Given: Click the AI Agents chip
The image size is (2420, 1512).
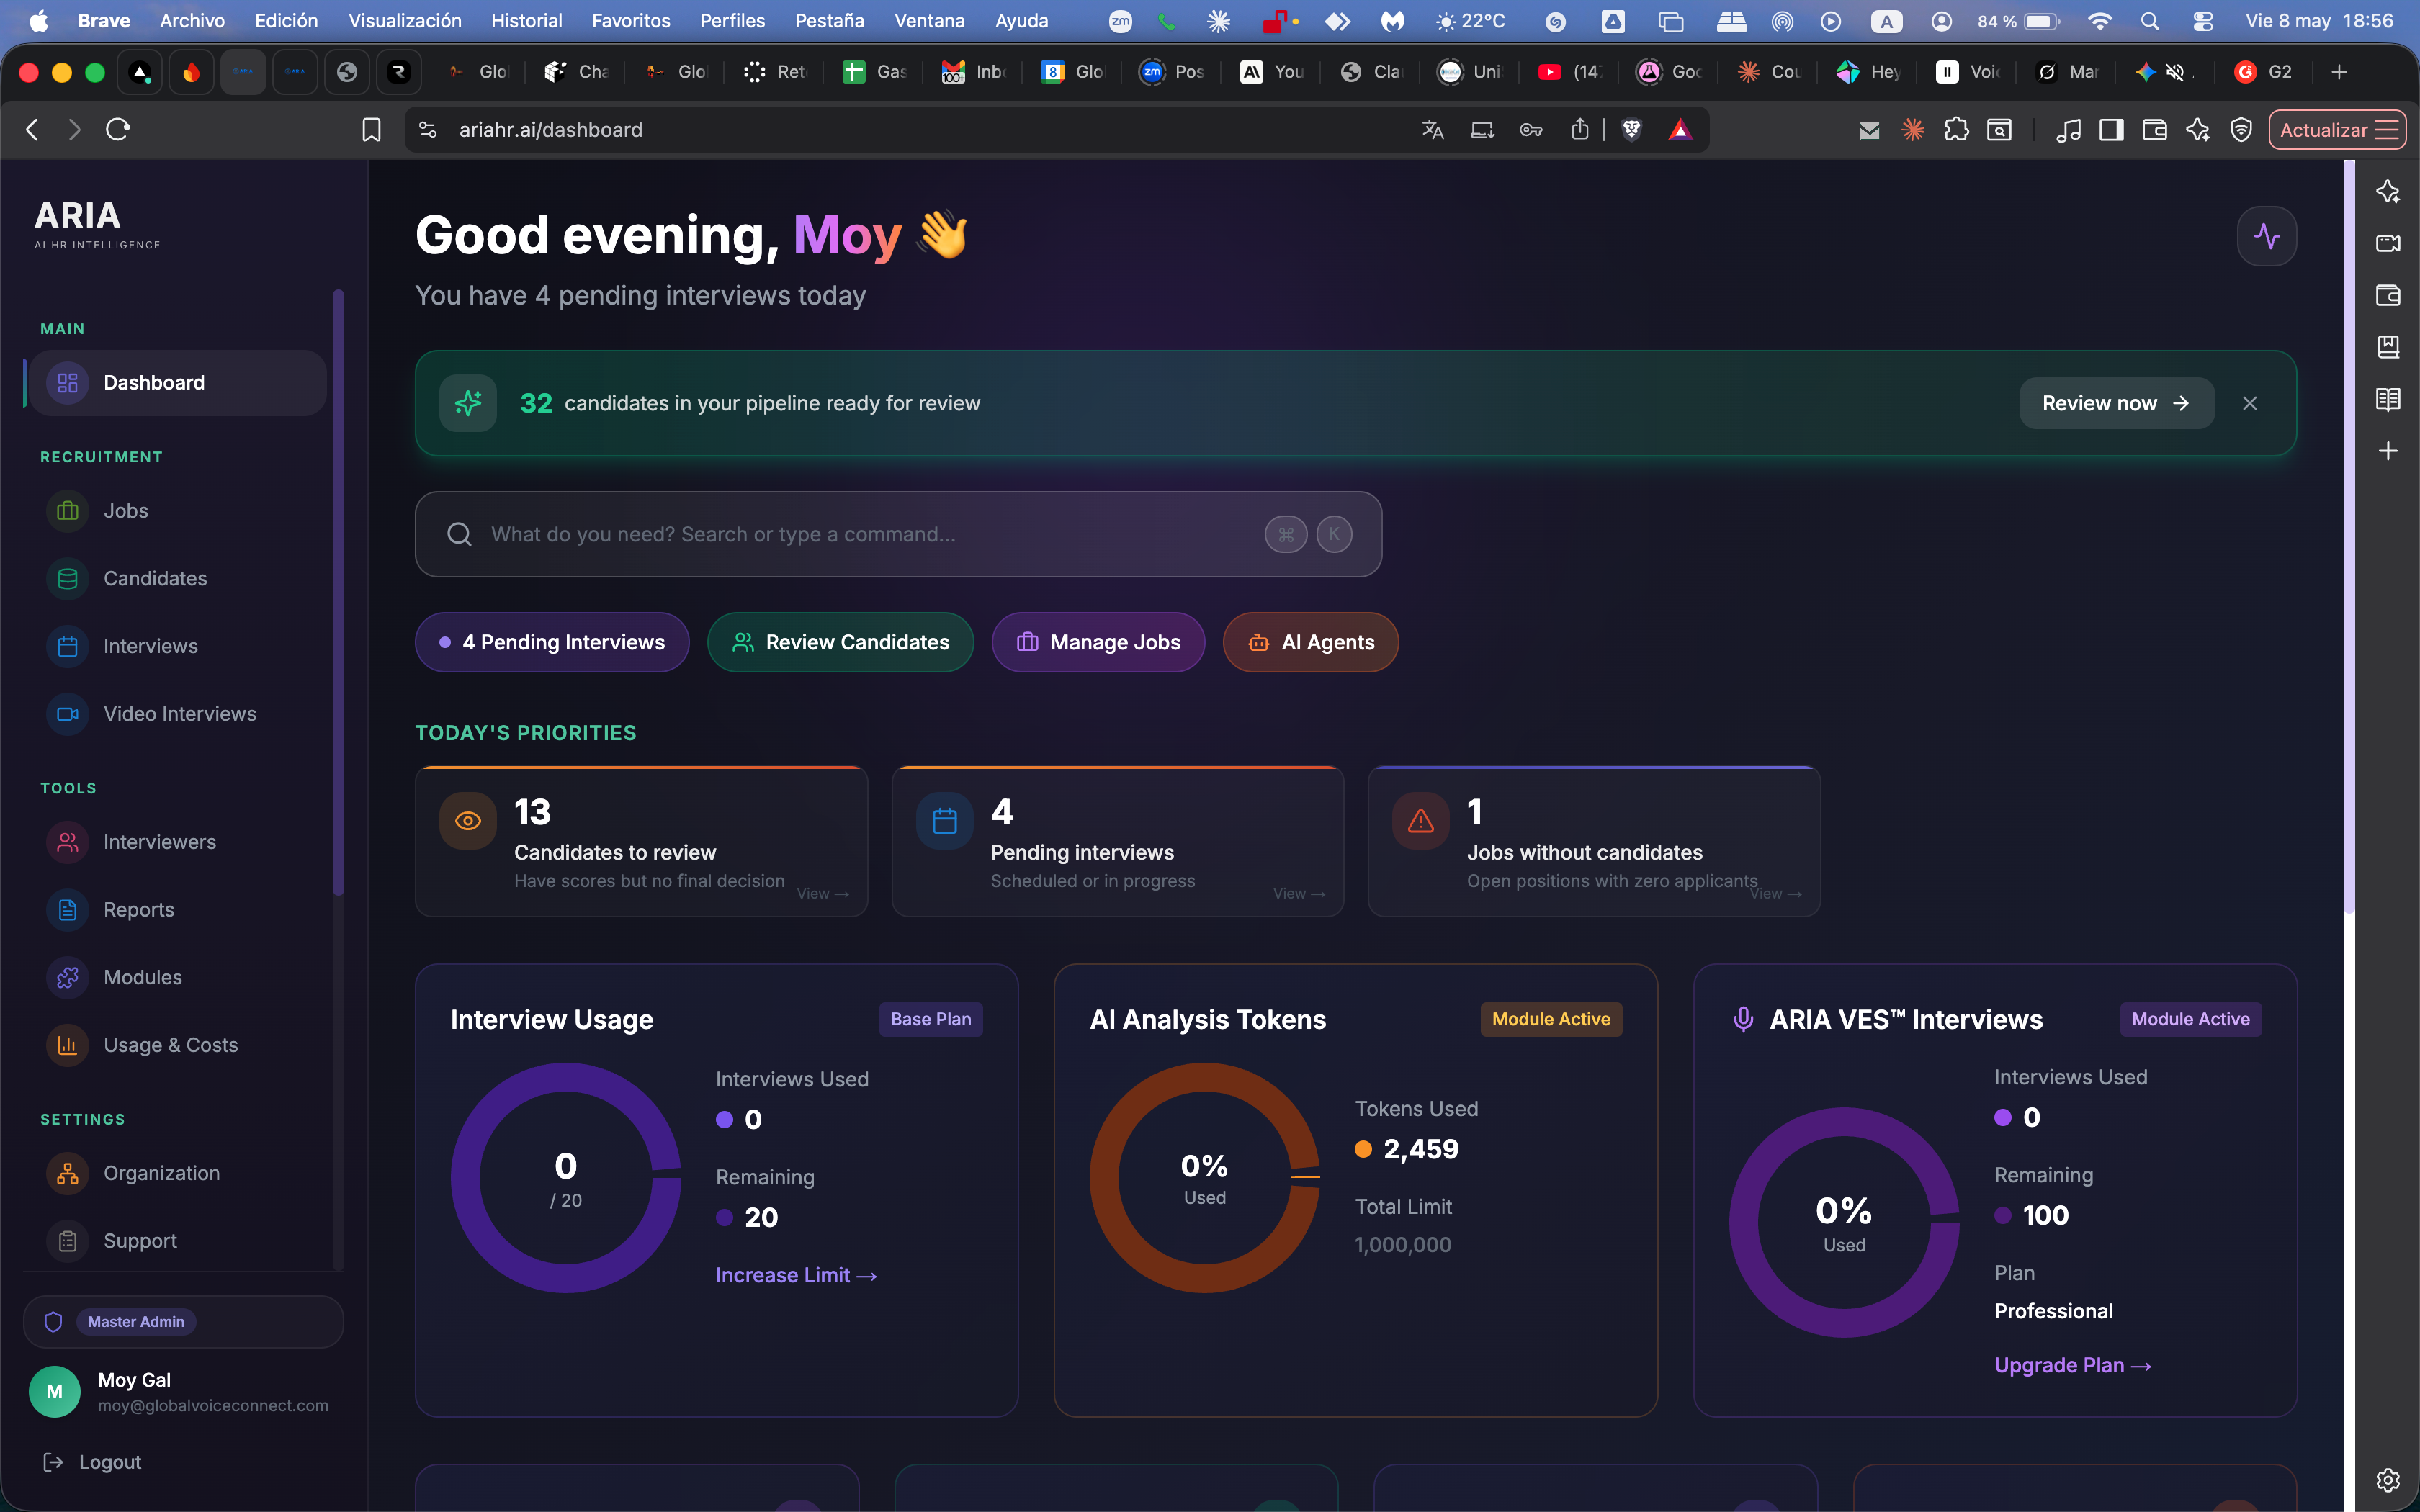Looking at the screenshot, I should point(1311,642).
